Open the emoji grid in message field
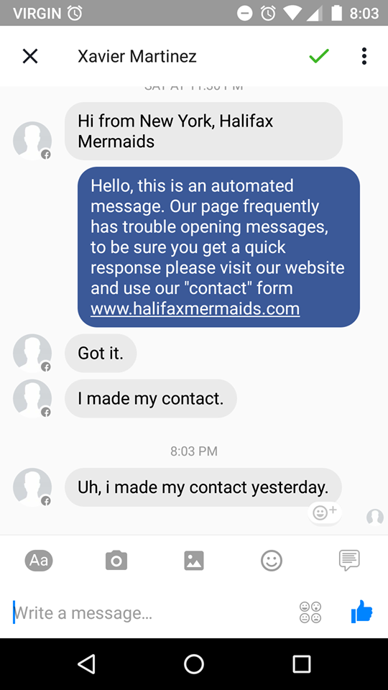This screenshot has height=690, width=388. click(310, 612)
